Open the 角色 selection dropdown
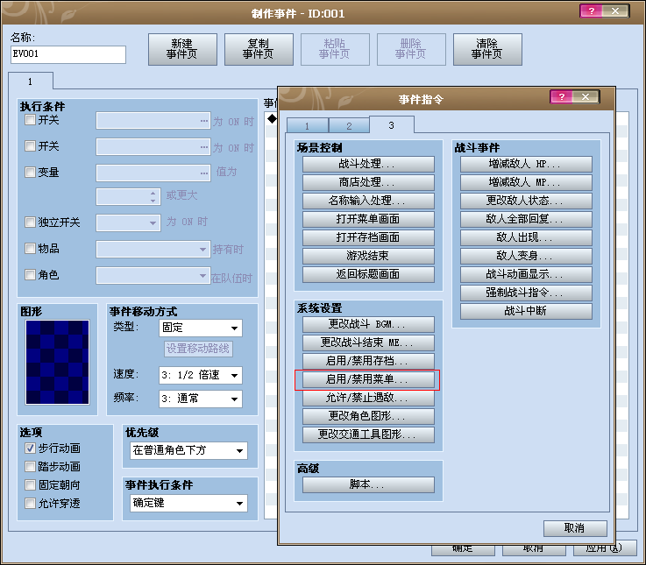This screenshot has width=646, height=565. tap(153, 276)
